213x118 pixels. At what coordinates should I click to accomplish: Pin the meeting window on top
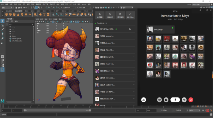[201, 10]
